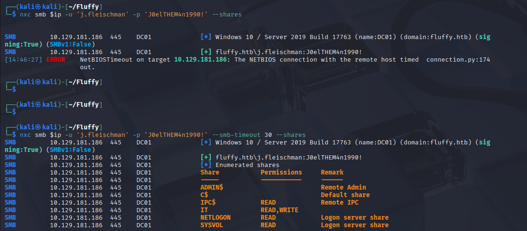Click connection.py:174 reference

tap(458, 60)
